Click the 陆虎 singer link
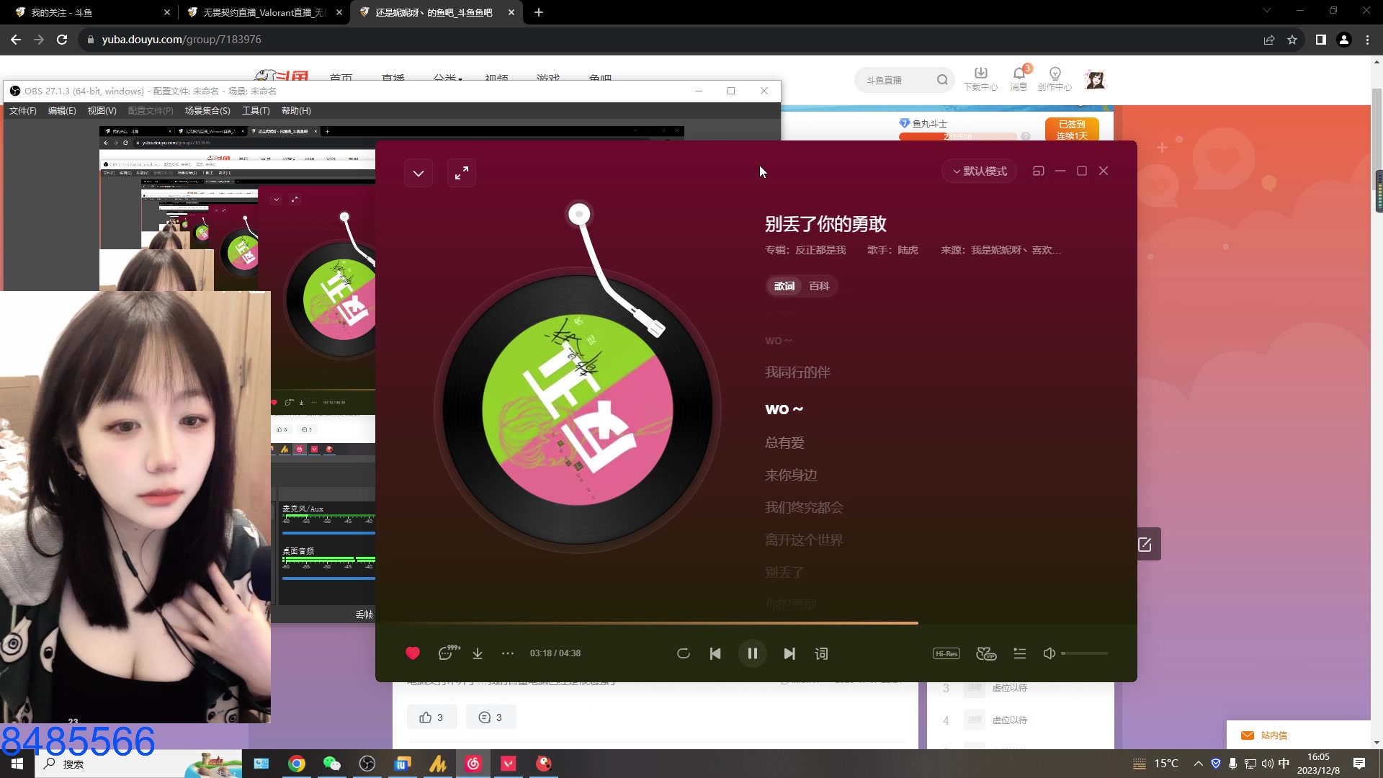The image size is (1383, 778). (x=908, y=250)
